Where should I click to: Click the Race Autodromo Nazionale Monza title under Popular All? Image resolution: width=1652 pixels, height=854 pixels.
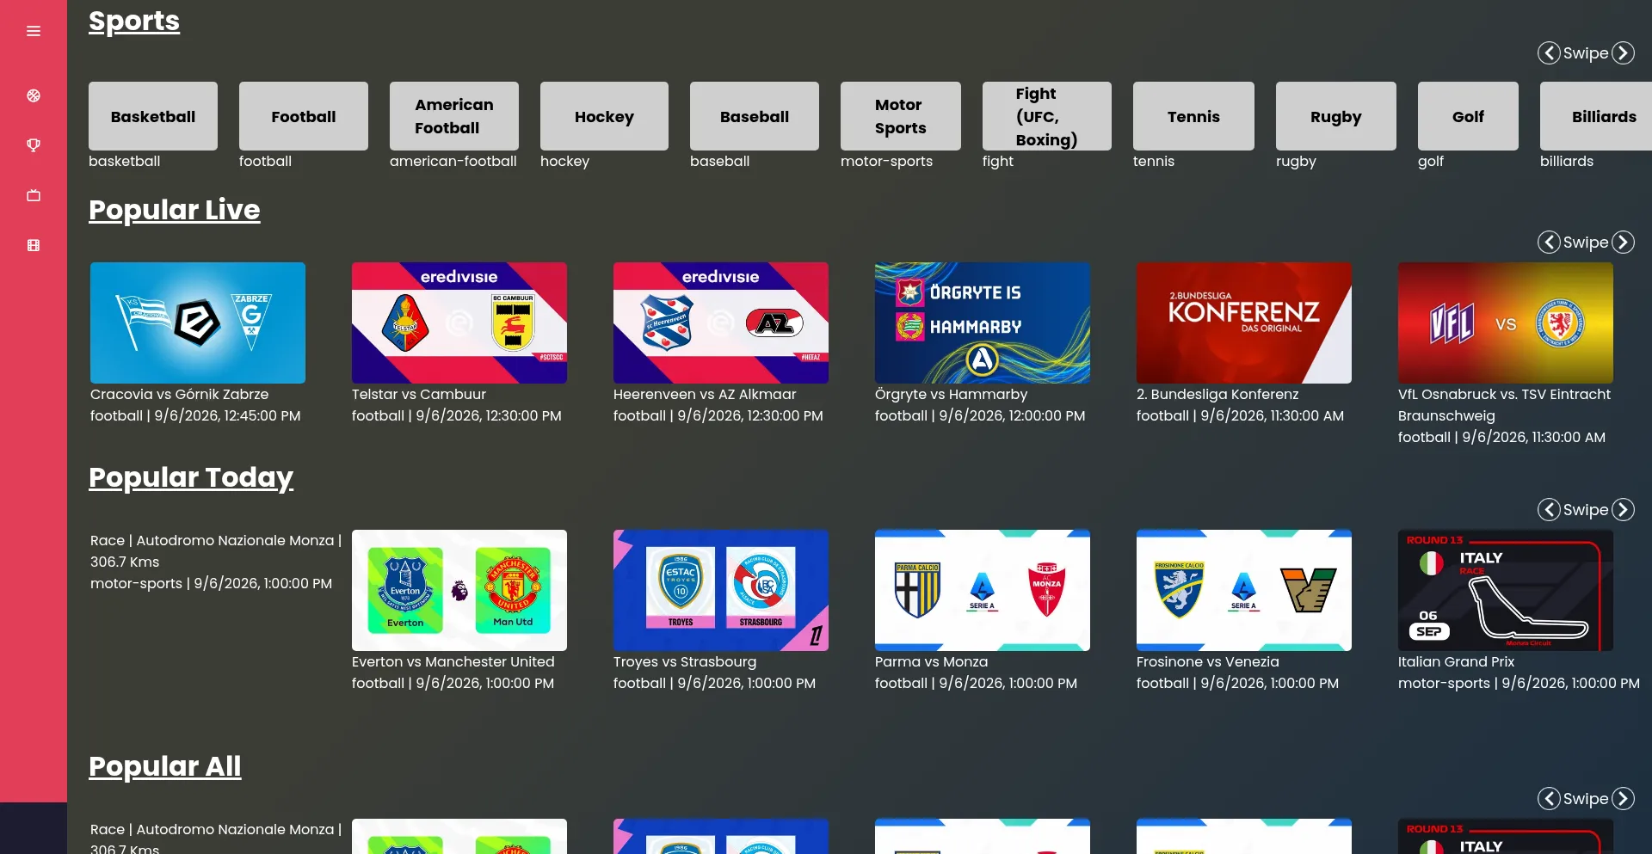pos(216,838)
